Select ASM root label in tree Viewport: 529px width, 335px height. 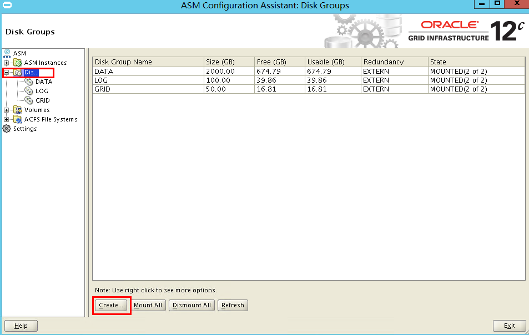[19, 53]
